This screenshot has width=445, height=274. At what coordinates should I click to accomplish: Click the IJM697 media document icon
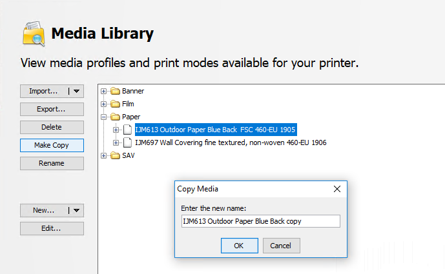pos(127,142)
